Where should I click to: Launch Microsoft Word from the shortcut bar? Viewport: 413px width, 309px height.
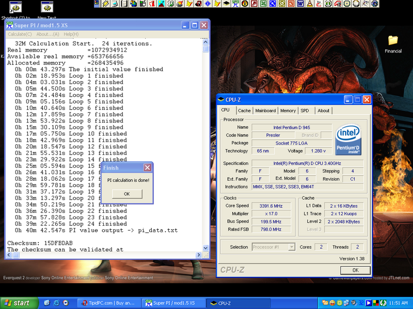[300, 4]
